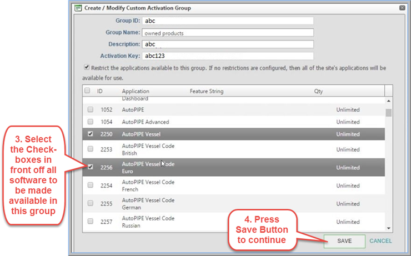Check the Vessel Code German 2255 checkbox
The width and height of the screenshot is (411, 256).
pyautogui.click(x=90, y=203)
